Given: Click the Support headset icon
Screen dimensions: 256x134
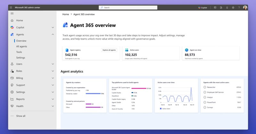Looking at the screenshot, I should point(12,85).
